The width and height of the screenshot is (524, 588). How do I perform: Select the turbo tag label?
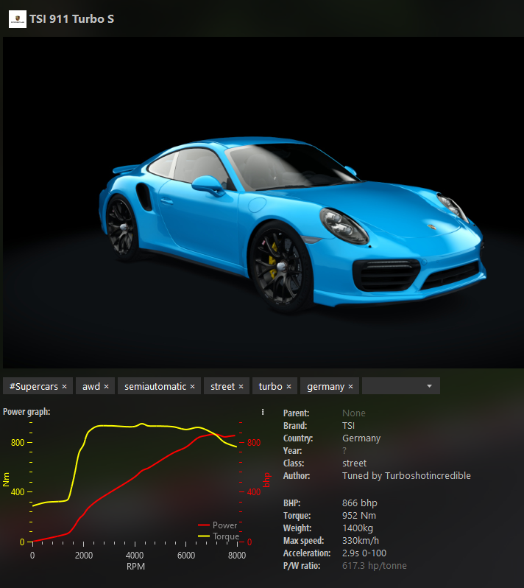click(270, 387)
